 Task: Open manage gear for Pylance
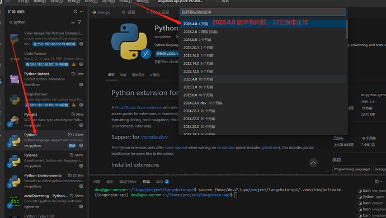81,166
